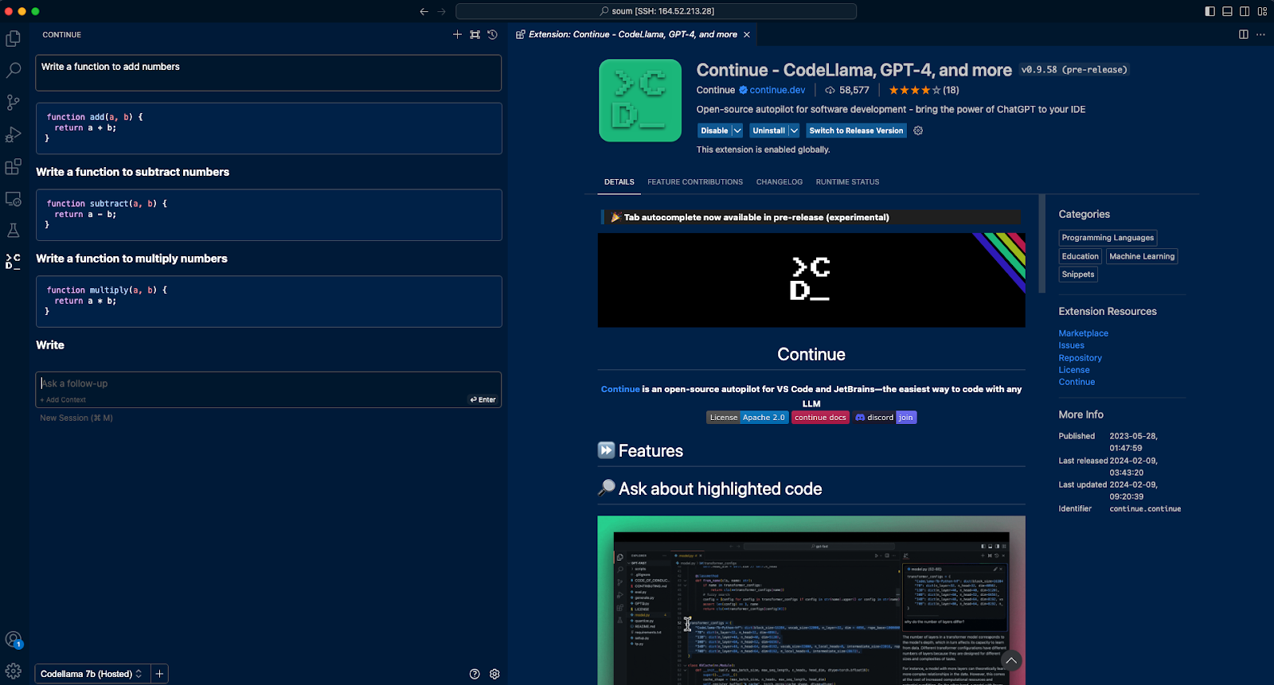Click the star rating (18)

tap(924, 90)
